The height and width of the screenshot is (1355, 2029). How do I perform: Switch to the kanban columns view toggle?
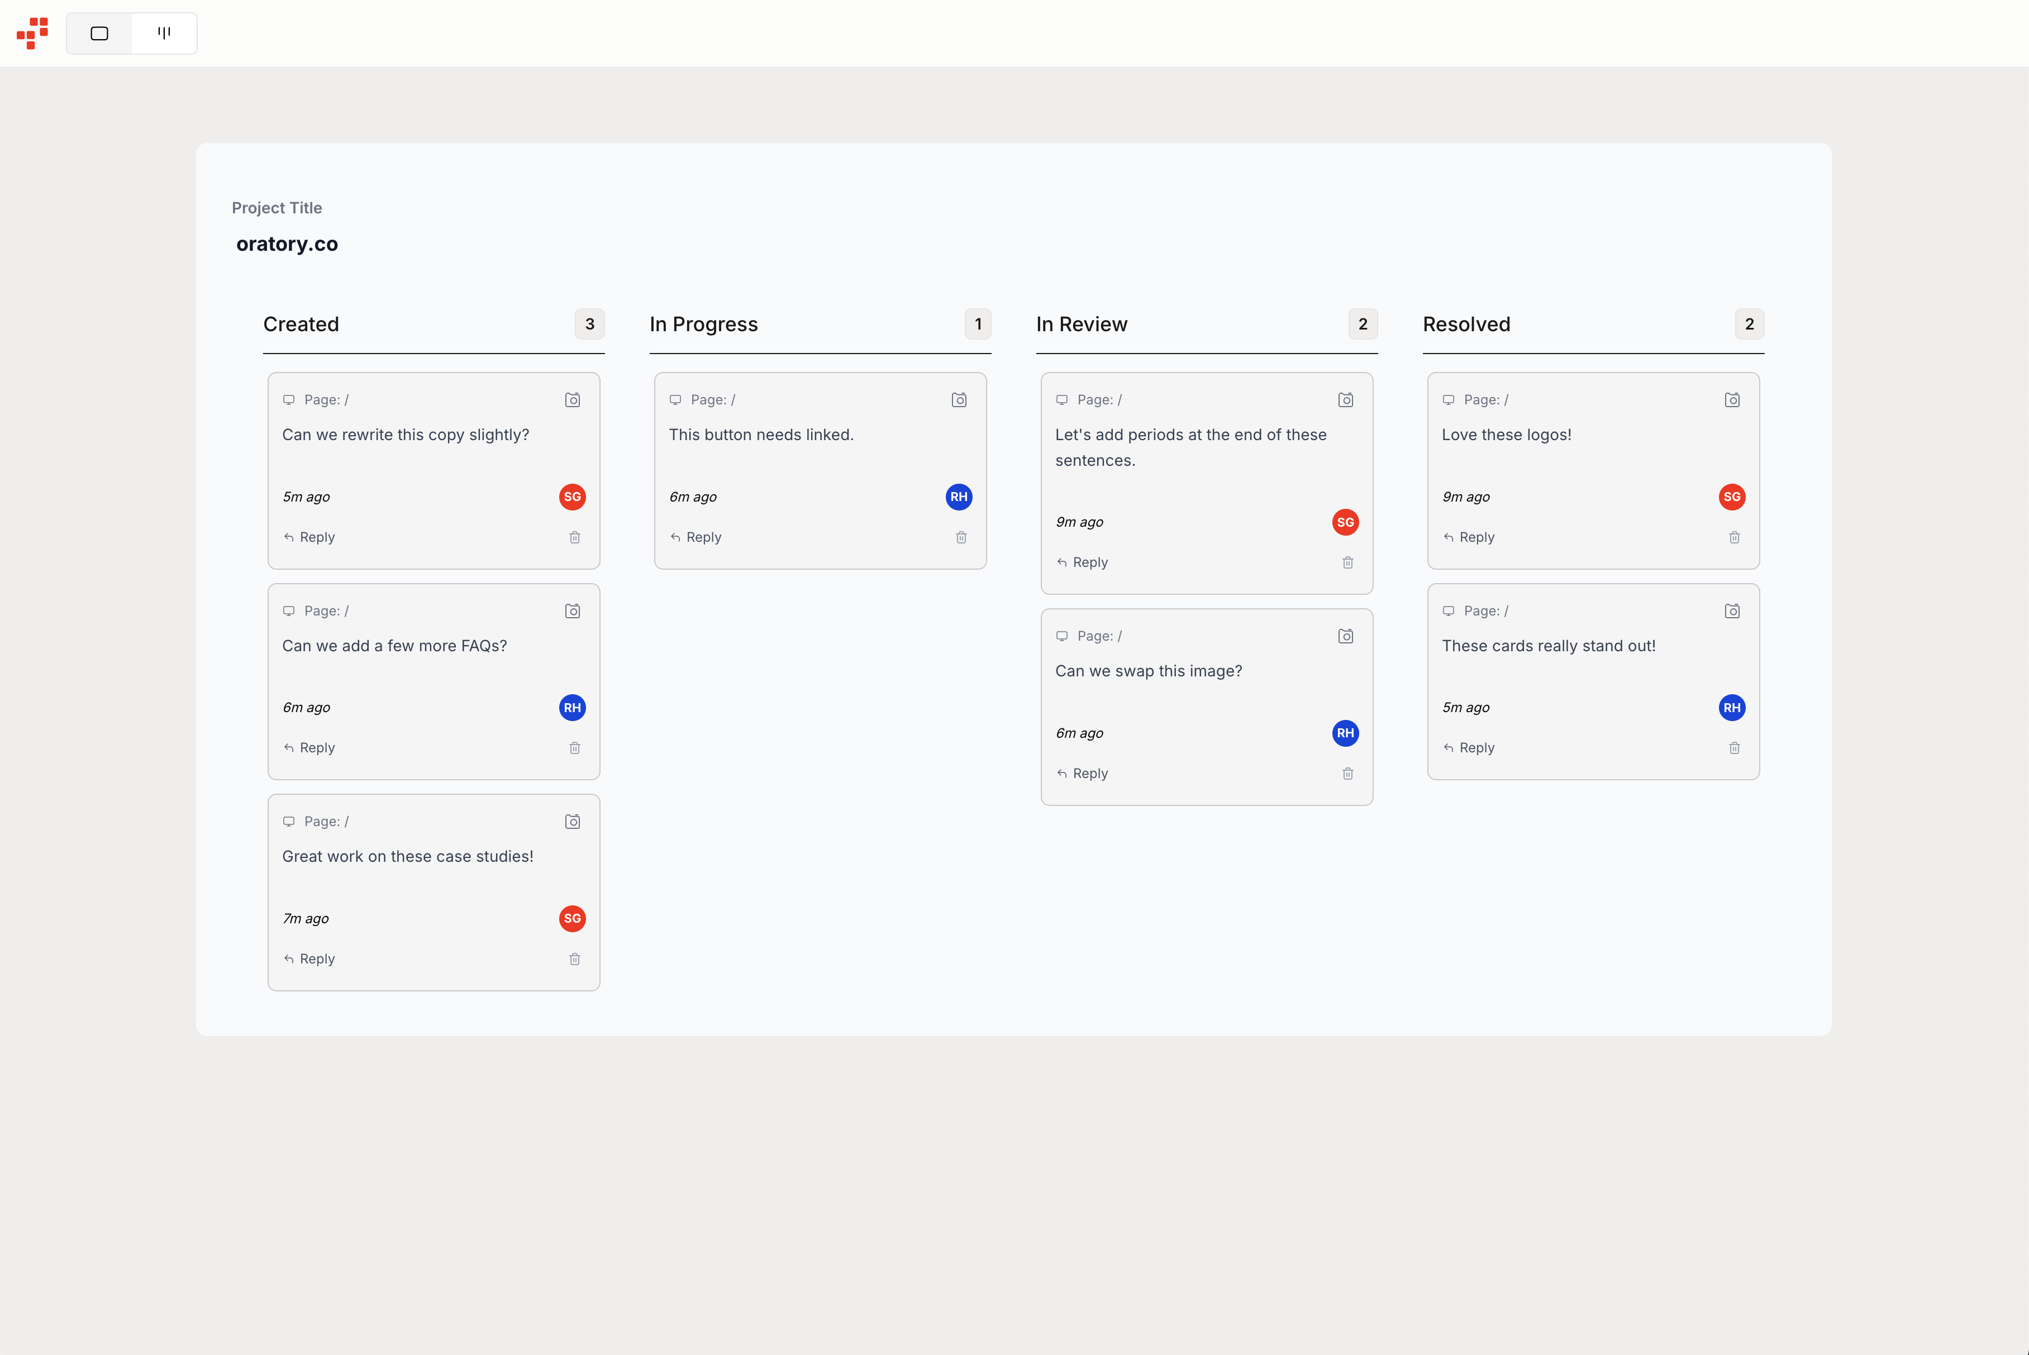click(x=164, y=34)
